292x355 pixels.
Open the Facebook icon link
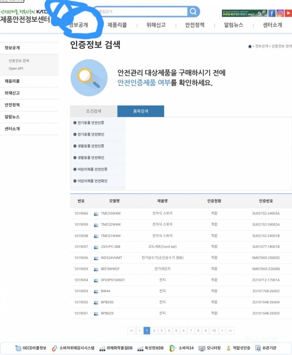point(272,14)
